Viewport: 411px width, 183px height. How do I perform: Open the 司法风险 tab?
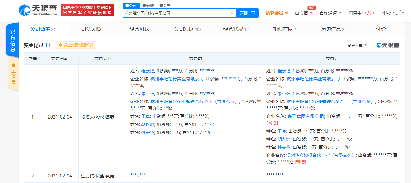coord(91,29)
